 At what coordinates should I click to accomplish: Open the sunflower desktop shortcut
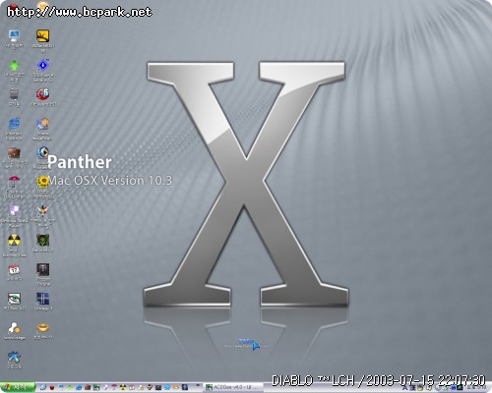(42, 182)
